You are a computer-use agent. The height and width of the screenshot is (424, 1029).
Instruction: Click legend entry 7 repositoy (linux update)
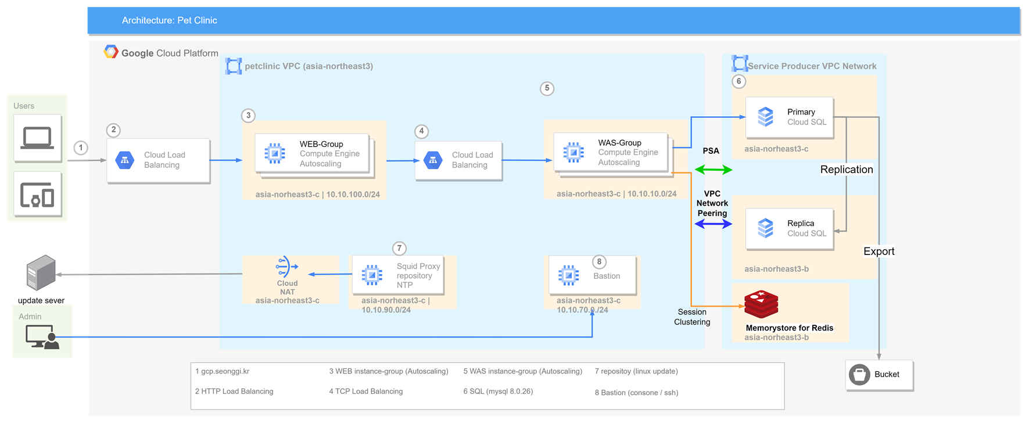(636, 371)
